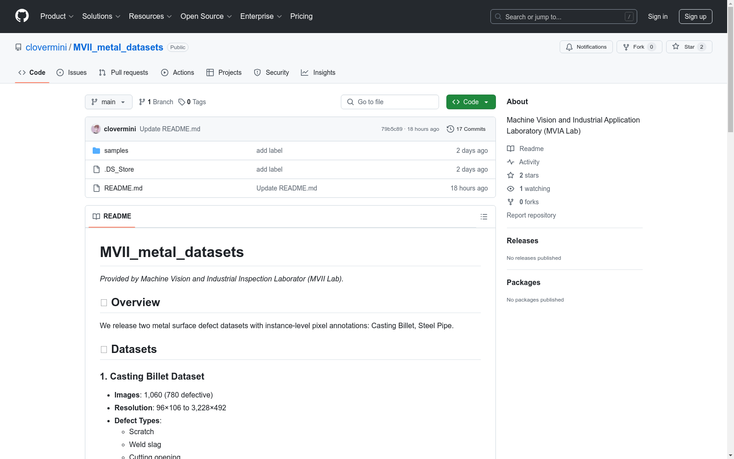Expand the Solutions menu
Image resolution: width=734 pixels, height=459 pixels.
pos(101,17)
